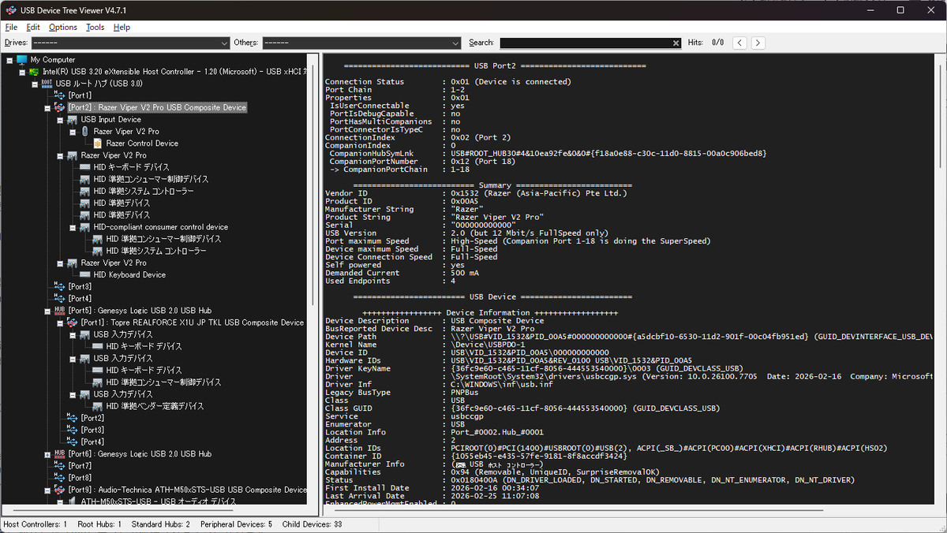Select the HID Keyboard Device row
The image size is (947, 533).
(129, 275)
